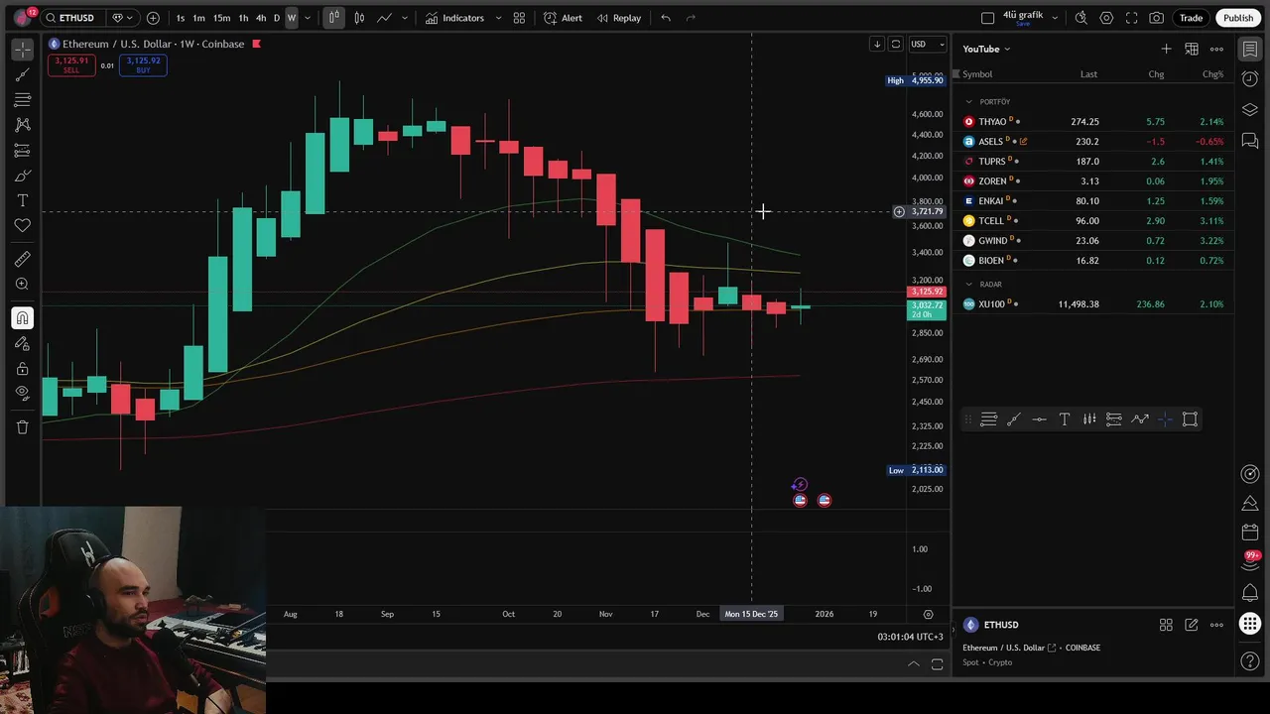Select the bars chart style icon
This screenshot has height=714, width=1270.
[x=333, y=18]
